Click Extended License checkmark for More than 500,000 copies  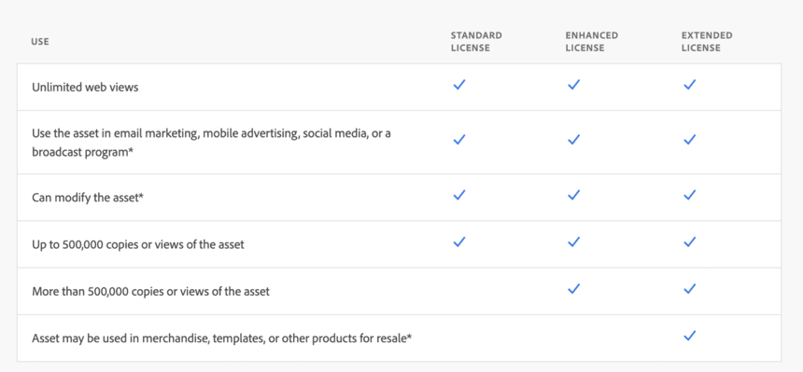689,289
